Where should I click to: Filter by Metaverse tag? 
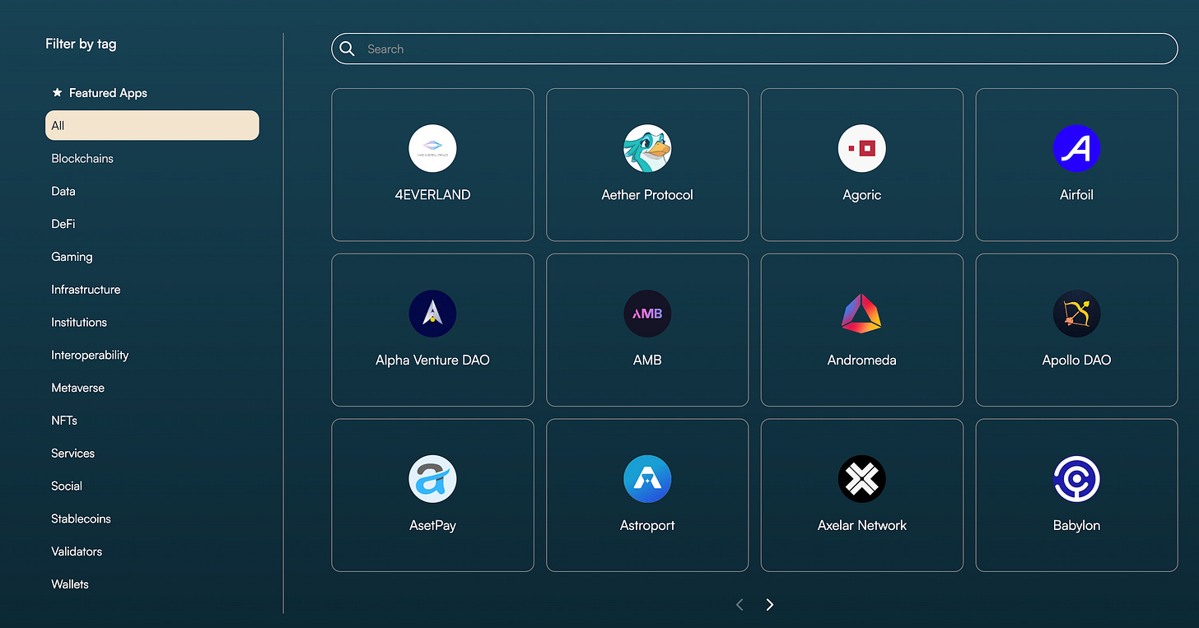(77, 388)
